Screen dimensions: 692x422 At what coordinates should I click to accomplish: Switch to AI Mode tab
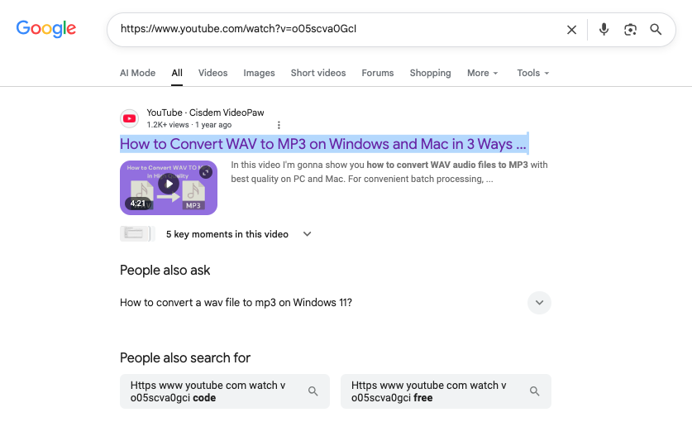138,73
